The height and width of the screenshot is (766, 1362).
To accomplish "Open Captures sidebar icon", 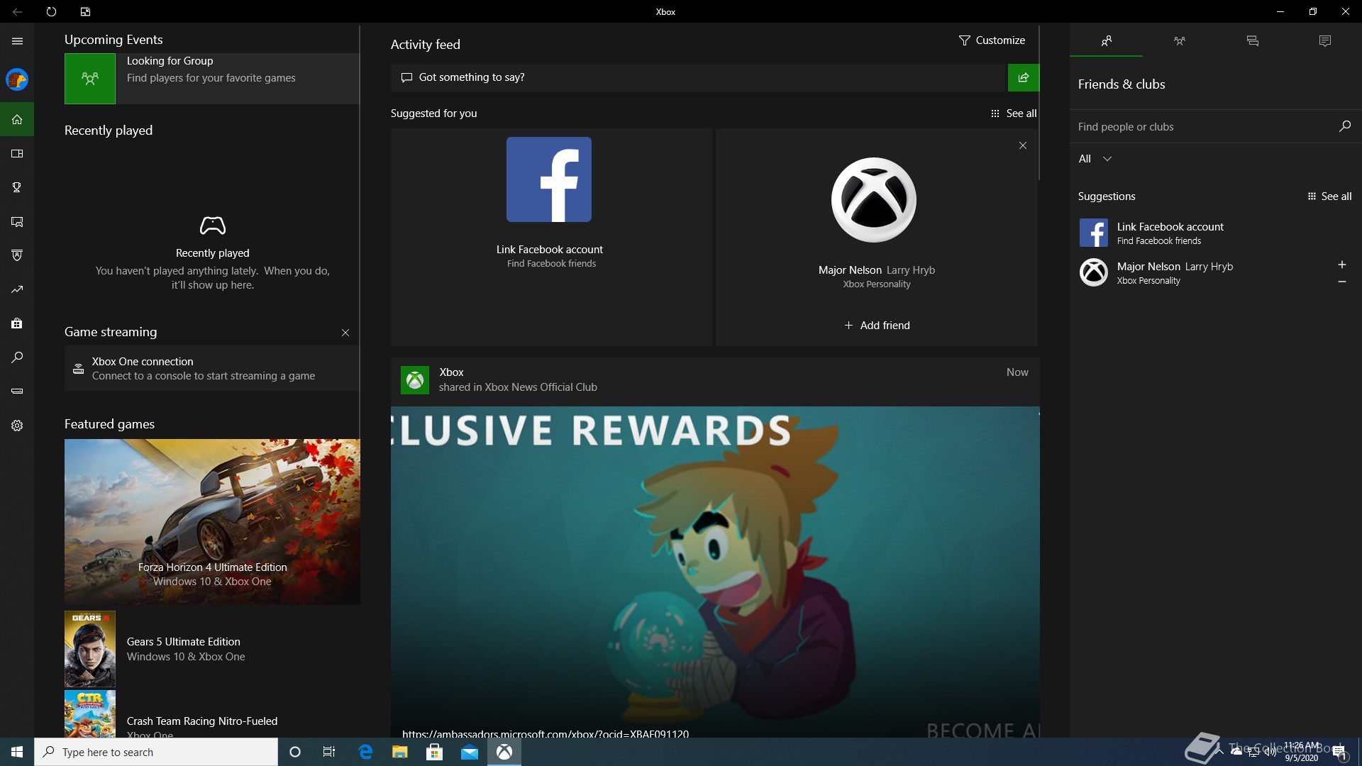I will (17, 221).
